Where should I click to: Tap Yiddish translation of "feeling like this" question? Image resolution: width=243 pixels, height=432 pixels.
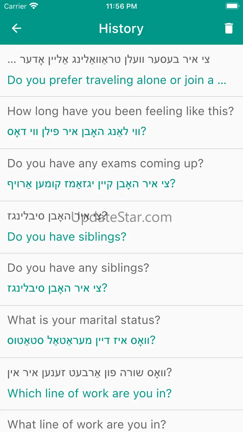[77, 131]
